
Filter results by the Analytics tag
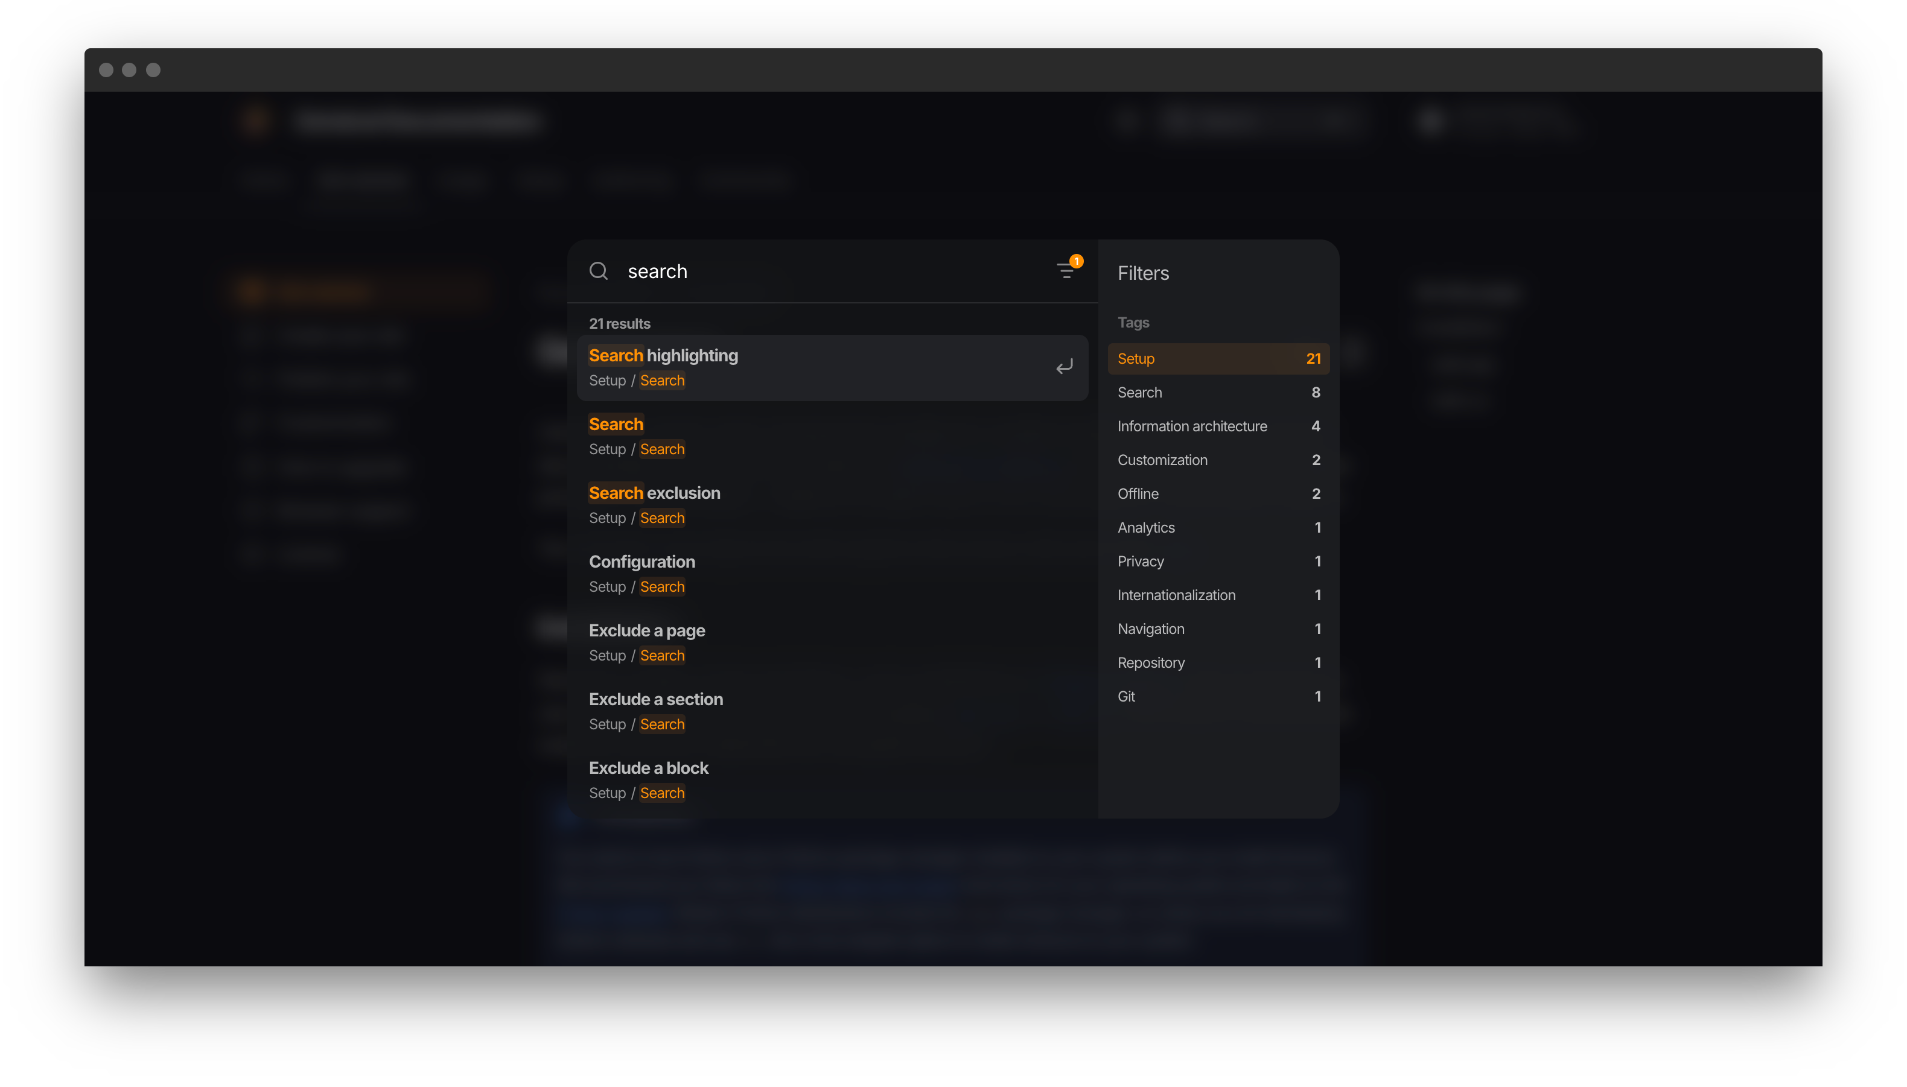coord(1218,527)
